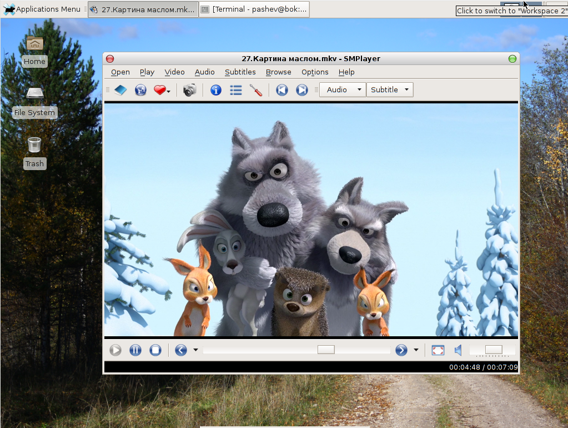Image resolution: width=568 pixels, height=428 pixels.
Task: Click the Open File toolbar icon
Action: point(120,90)
